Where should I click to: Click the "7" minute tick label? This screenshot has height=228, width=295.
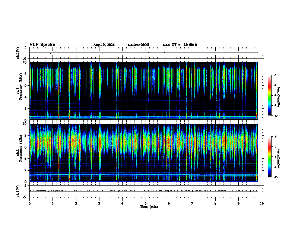tap(192, 203)
